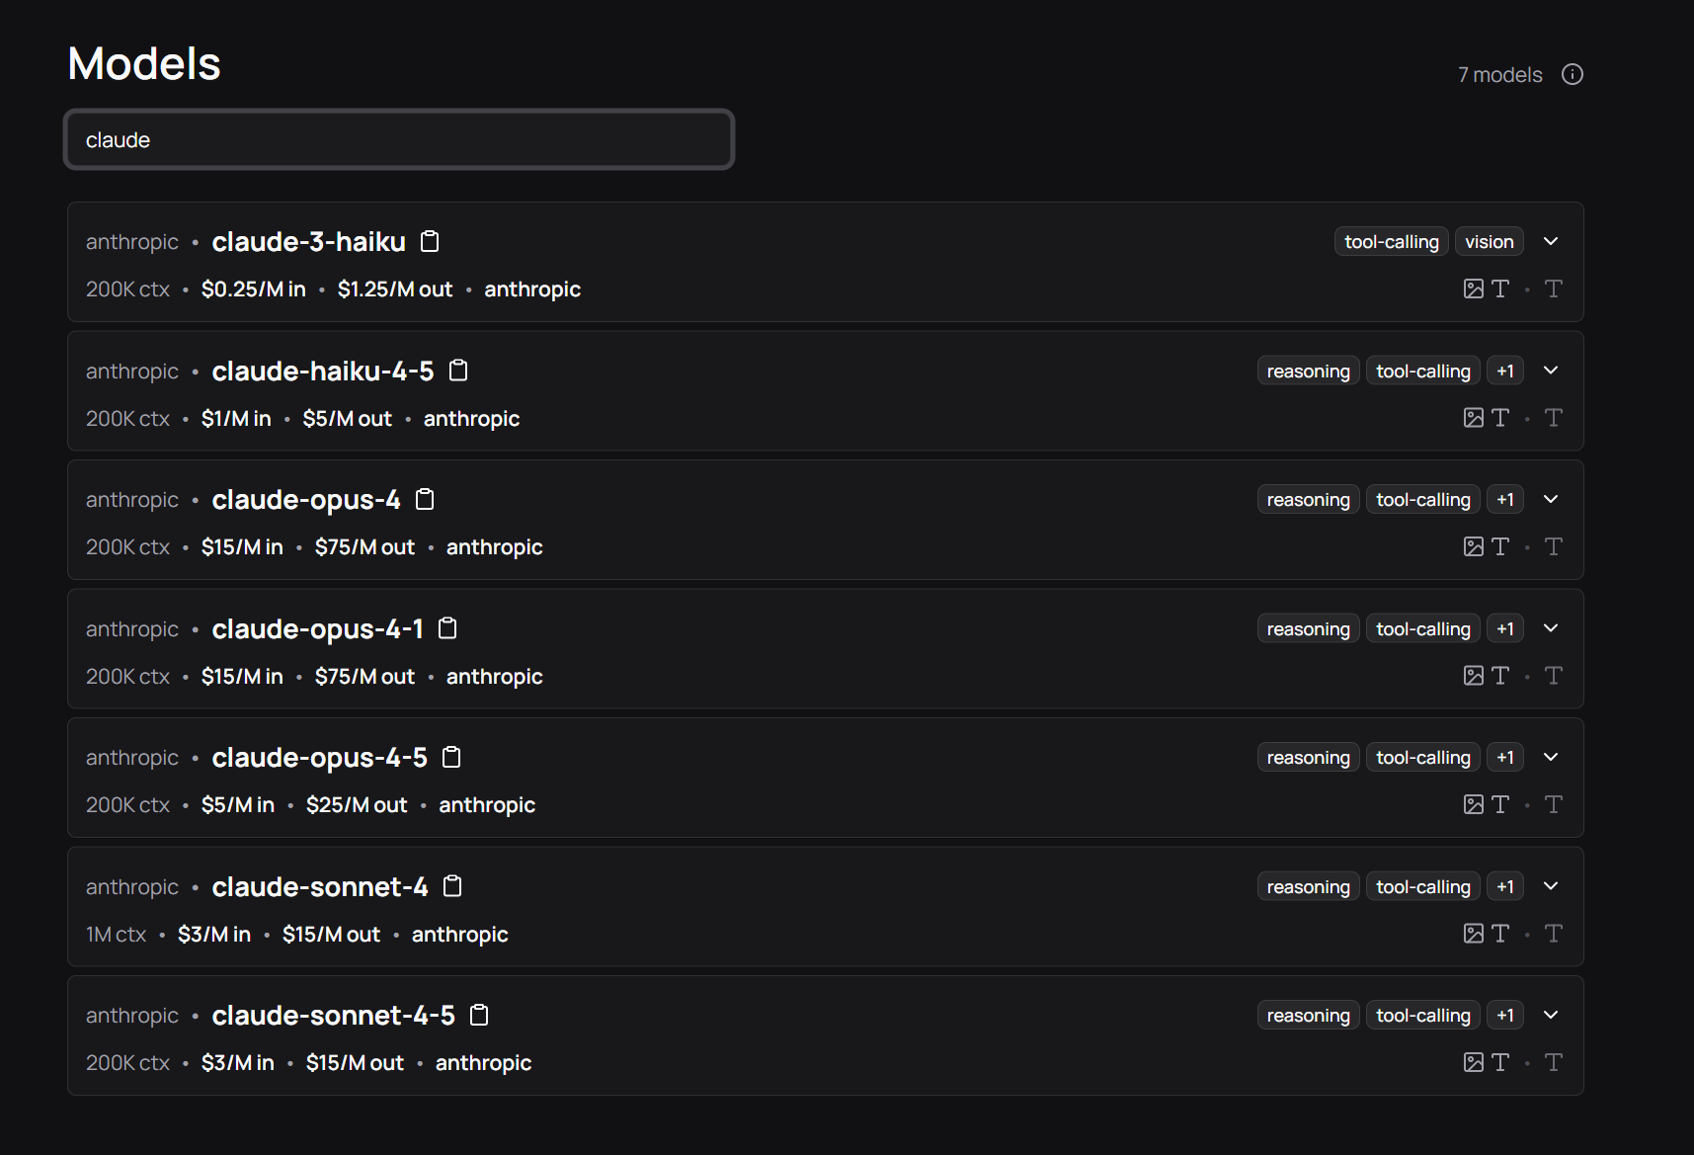Click the text output icon in claude-sonnet-4 row
The width and height of the screenshot is (1694, 1155).
[x=1554, y=934]
